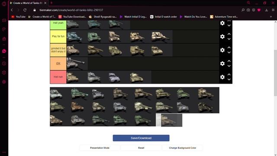Open Initial D watch order bookmark
Image resolution: width=277 pixels, height=156 pixels.
(x=164, y=16)
